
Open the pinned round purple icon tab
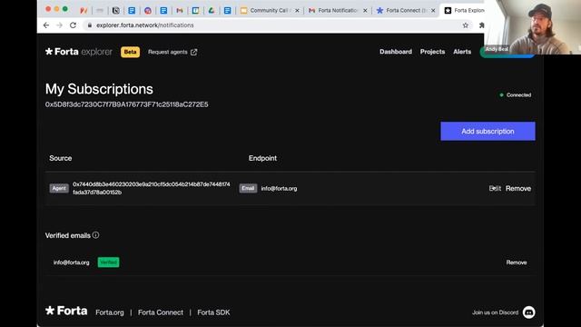(x=148, y=10)
